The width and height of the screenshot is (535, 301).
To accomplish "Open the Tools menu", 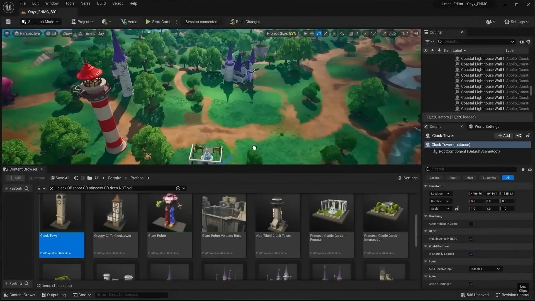I will [x=70, y=3].
